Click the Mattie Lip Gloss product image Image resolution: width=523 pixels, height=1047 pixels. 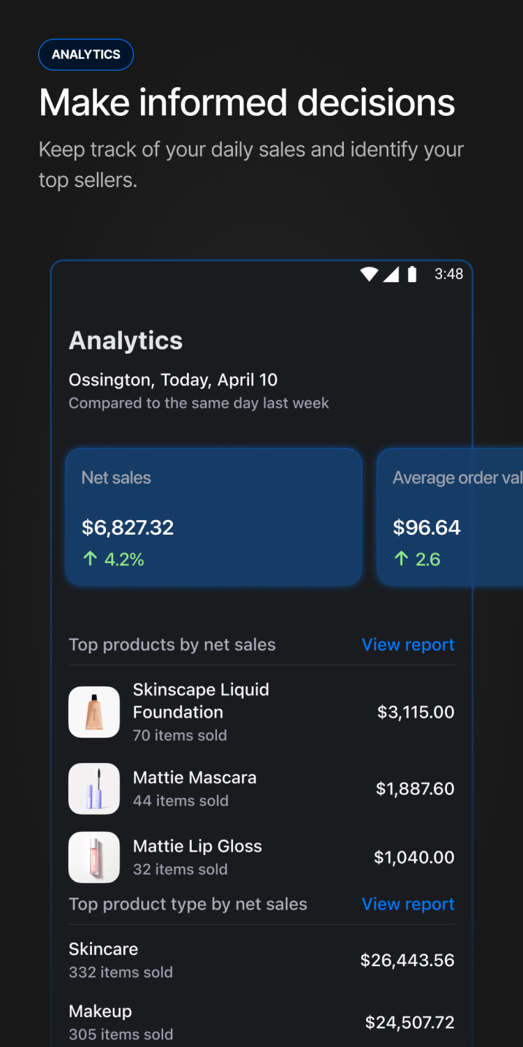94,857
